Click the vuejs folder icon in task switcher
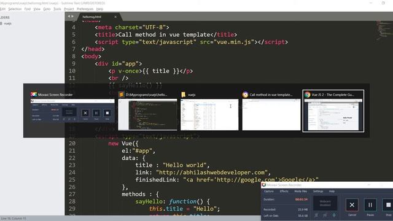This screenshot has height=221, width=393. click(x=184, y=95)
